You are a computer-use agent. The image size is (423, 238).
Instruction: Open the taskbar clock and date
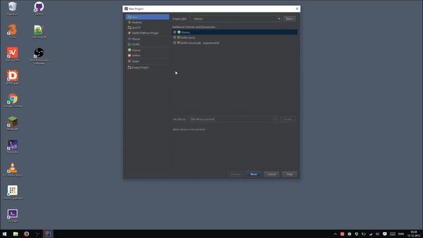[414, 234]
